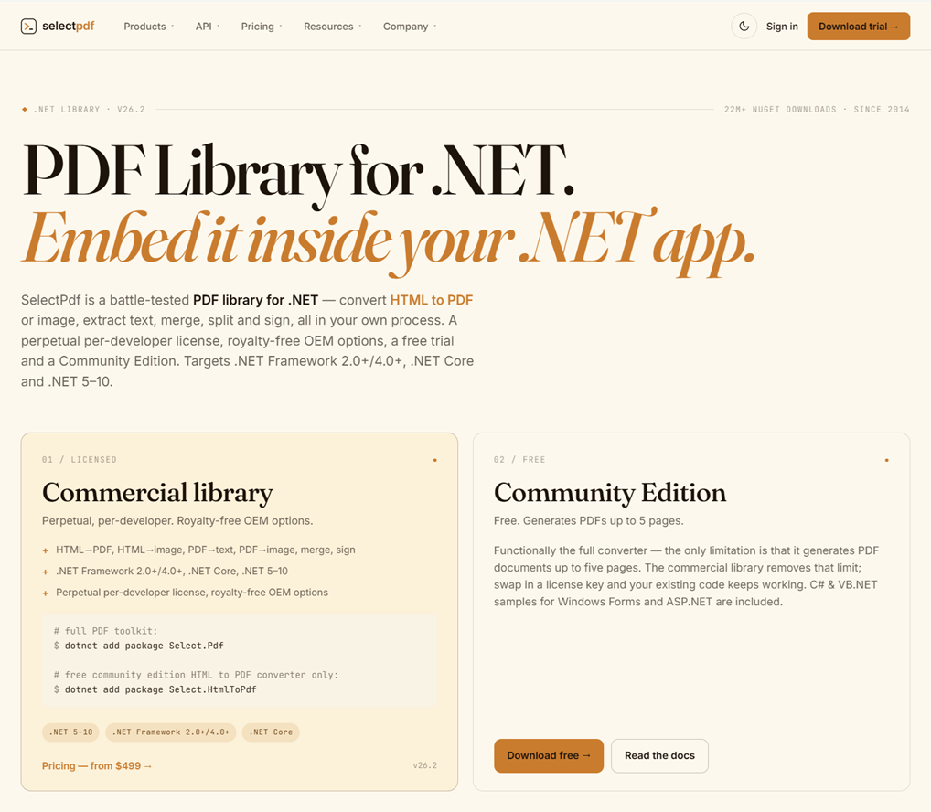Click the selectpdf wordmark text

coord(69,27)
